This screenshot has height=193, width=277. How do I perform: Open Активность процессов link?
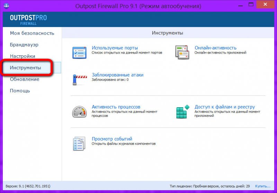[116, 107]
